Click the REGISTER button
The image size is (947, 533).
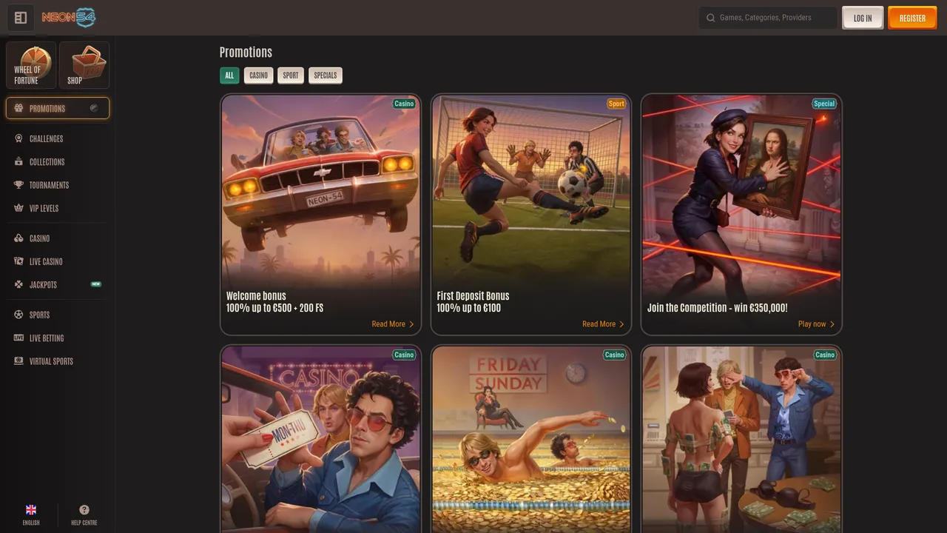pyautogui.click(x=912, y=18)
